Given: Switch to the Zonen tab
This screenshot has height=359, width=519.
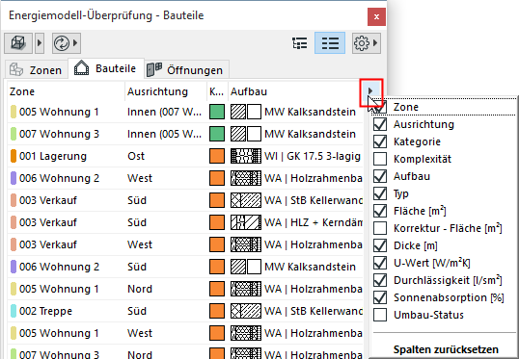Looking at the screenshot, I should coord(36,70).
